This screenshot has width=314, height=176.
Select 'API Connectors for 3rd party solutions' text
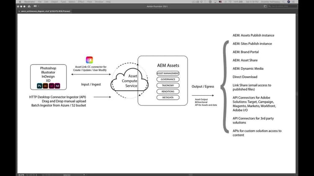(x=253, y=120)
